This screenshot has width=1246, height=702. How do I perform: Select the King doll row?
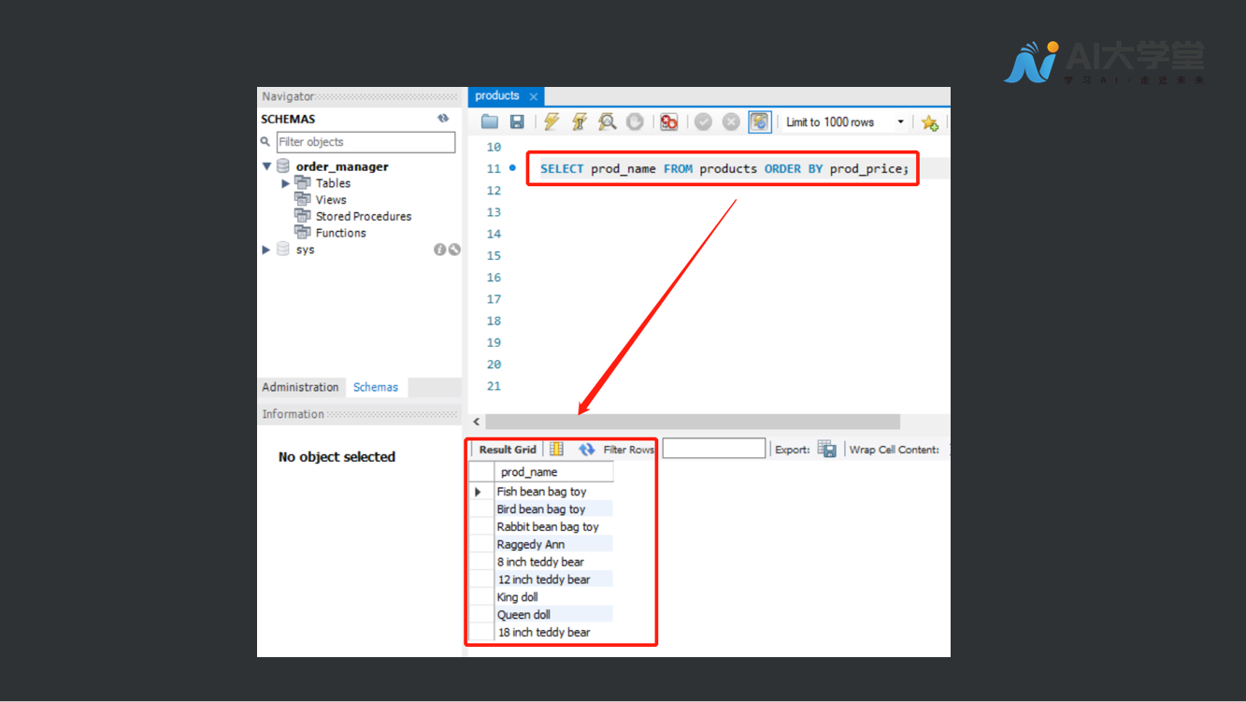552,596
